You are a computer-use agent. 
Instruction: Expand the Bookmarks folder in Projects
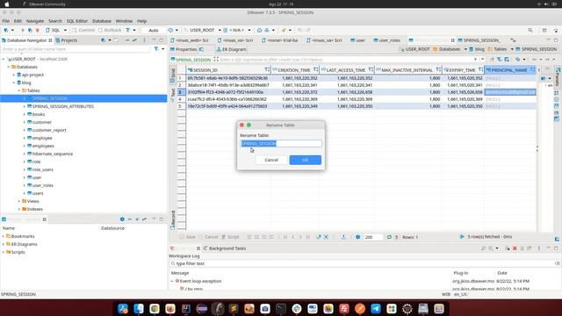(4, 236)
